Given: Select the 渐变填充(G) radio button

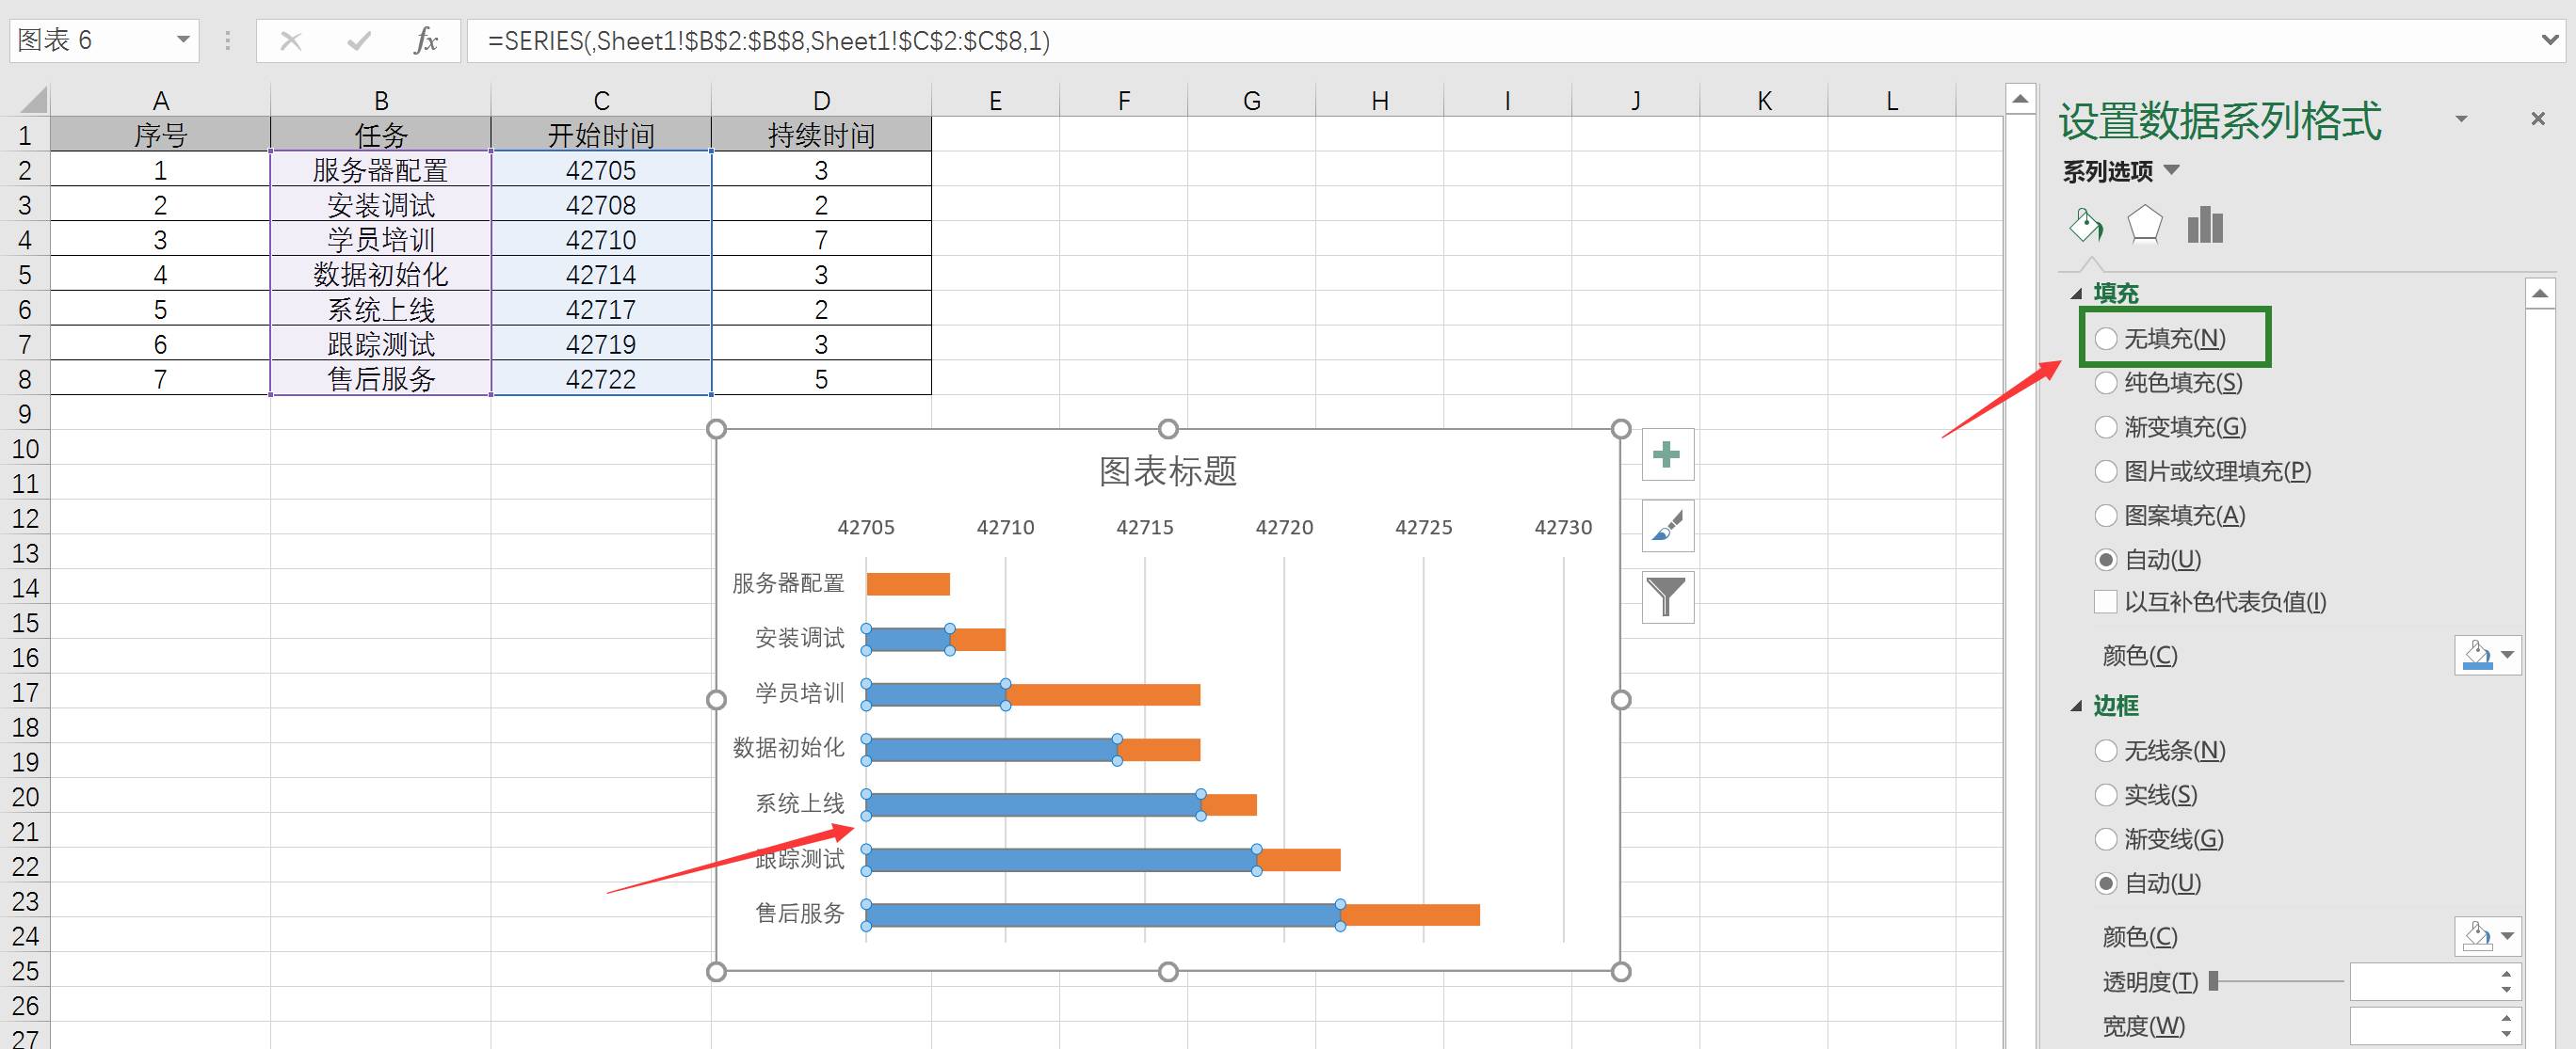Looking at the screenshot, I should [x=2106, y=427].
